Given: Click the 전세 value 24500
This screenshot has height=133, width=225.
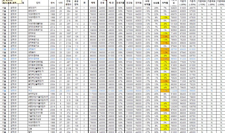Looking at the screenshot, I should [102, 132].
